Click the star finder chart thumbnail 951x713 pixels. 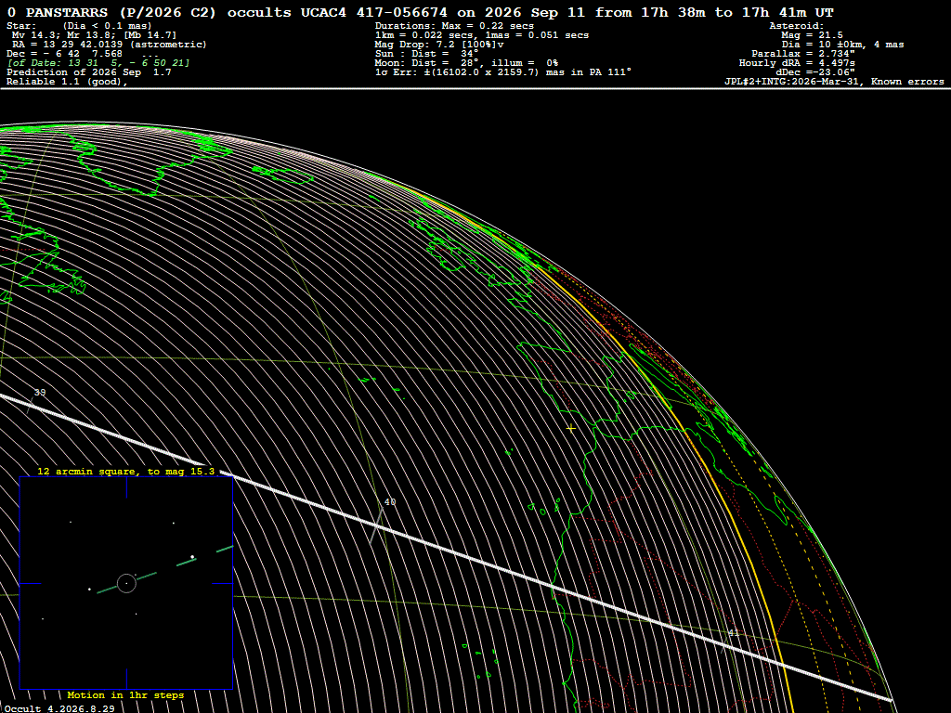126,583
